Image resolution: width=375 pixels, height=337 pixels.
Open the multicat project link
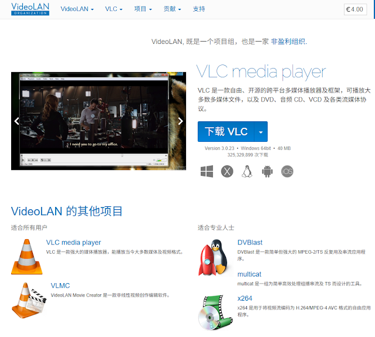point(249,274)
